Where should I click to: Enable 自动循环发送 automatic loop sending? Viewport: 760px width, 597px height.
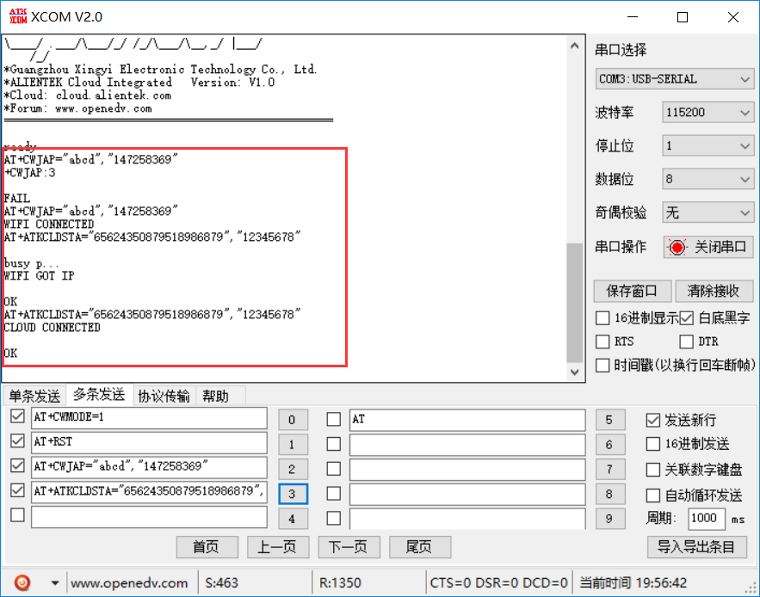point(652,494)
